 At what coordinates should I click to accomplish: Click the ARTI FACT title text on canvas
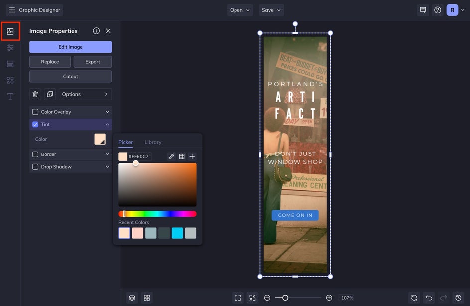tap(295, 105)
